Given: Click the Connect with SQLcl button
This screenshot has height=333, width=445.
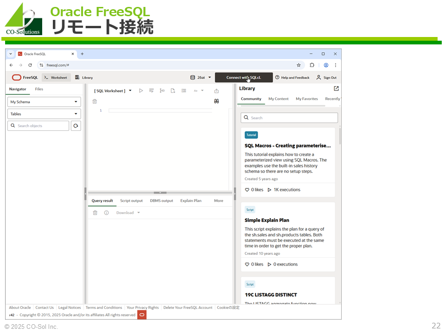Looking at the screenshot, I should pyautogui.click(x=243, y=78).
